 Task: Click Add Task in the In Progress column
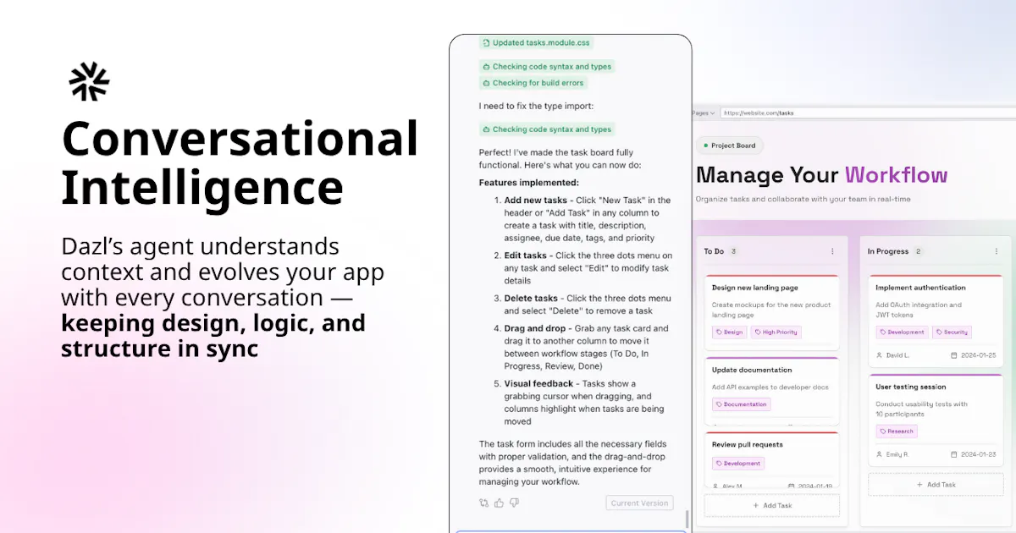tap(936, 485)
